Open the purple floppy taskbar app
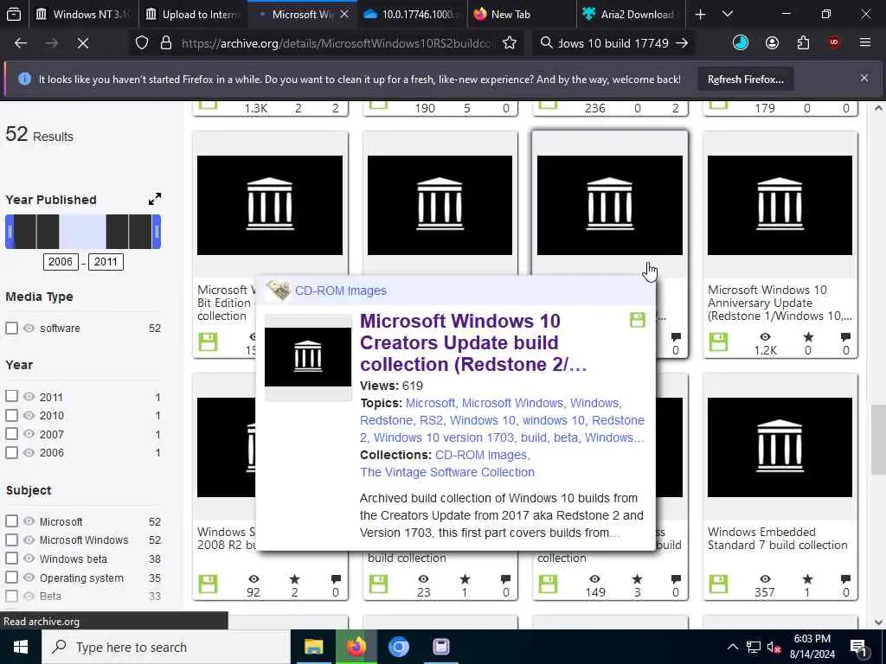 [440, 647]
